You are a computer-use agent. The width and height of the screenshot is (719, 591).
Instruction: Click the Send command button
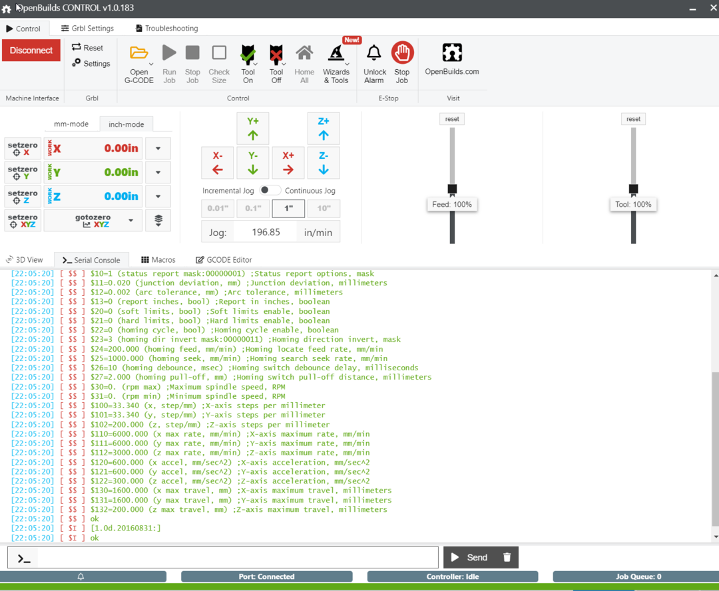tap(469, 558)
